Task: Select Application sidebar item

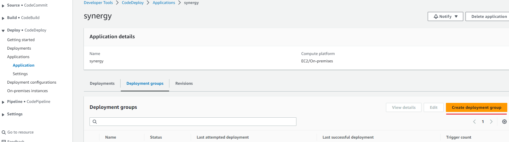Action: tap(24, 65)
